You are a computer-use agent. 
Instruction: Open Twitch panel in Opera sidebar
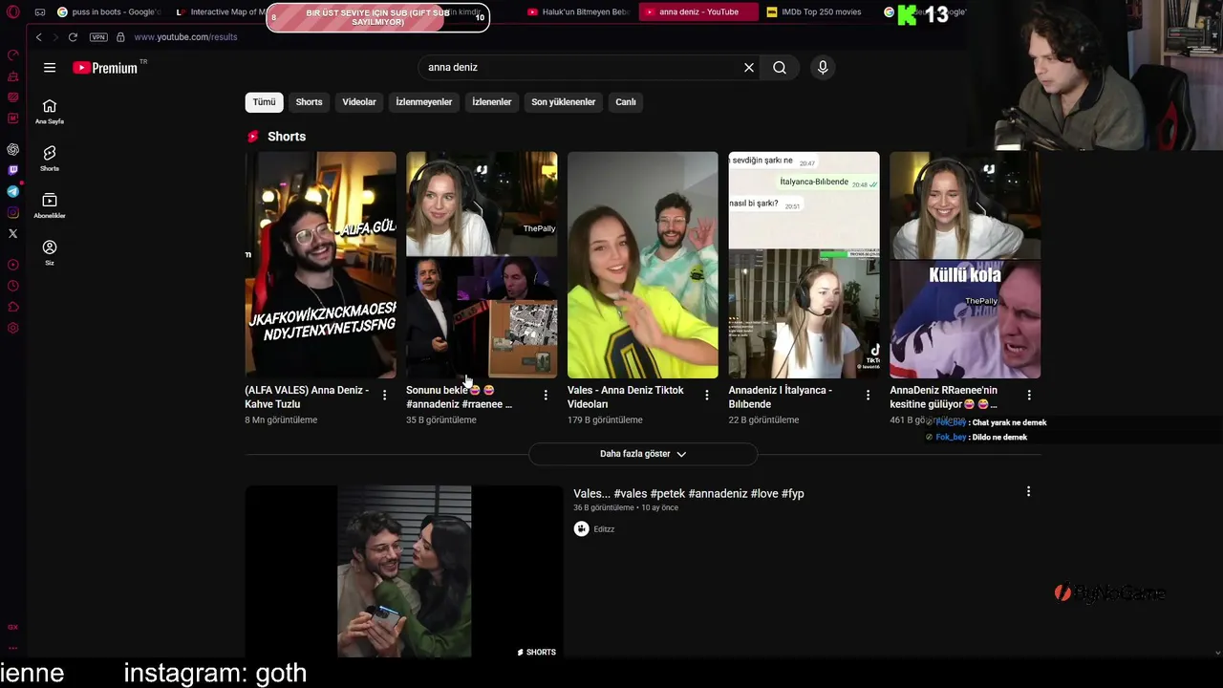(x=12, y=170)
